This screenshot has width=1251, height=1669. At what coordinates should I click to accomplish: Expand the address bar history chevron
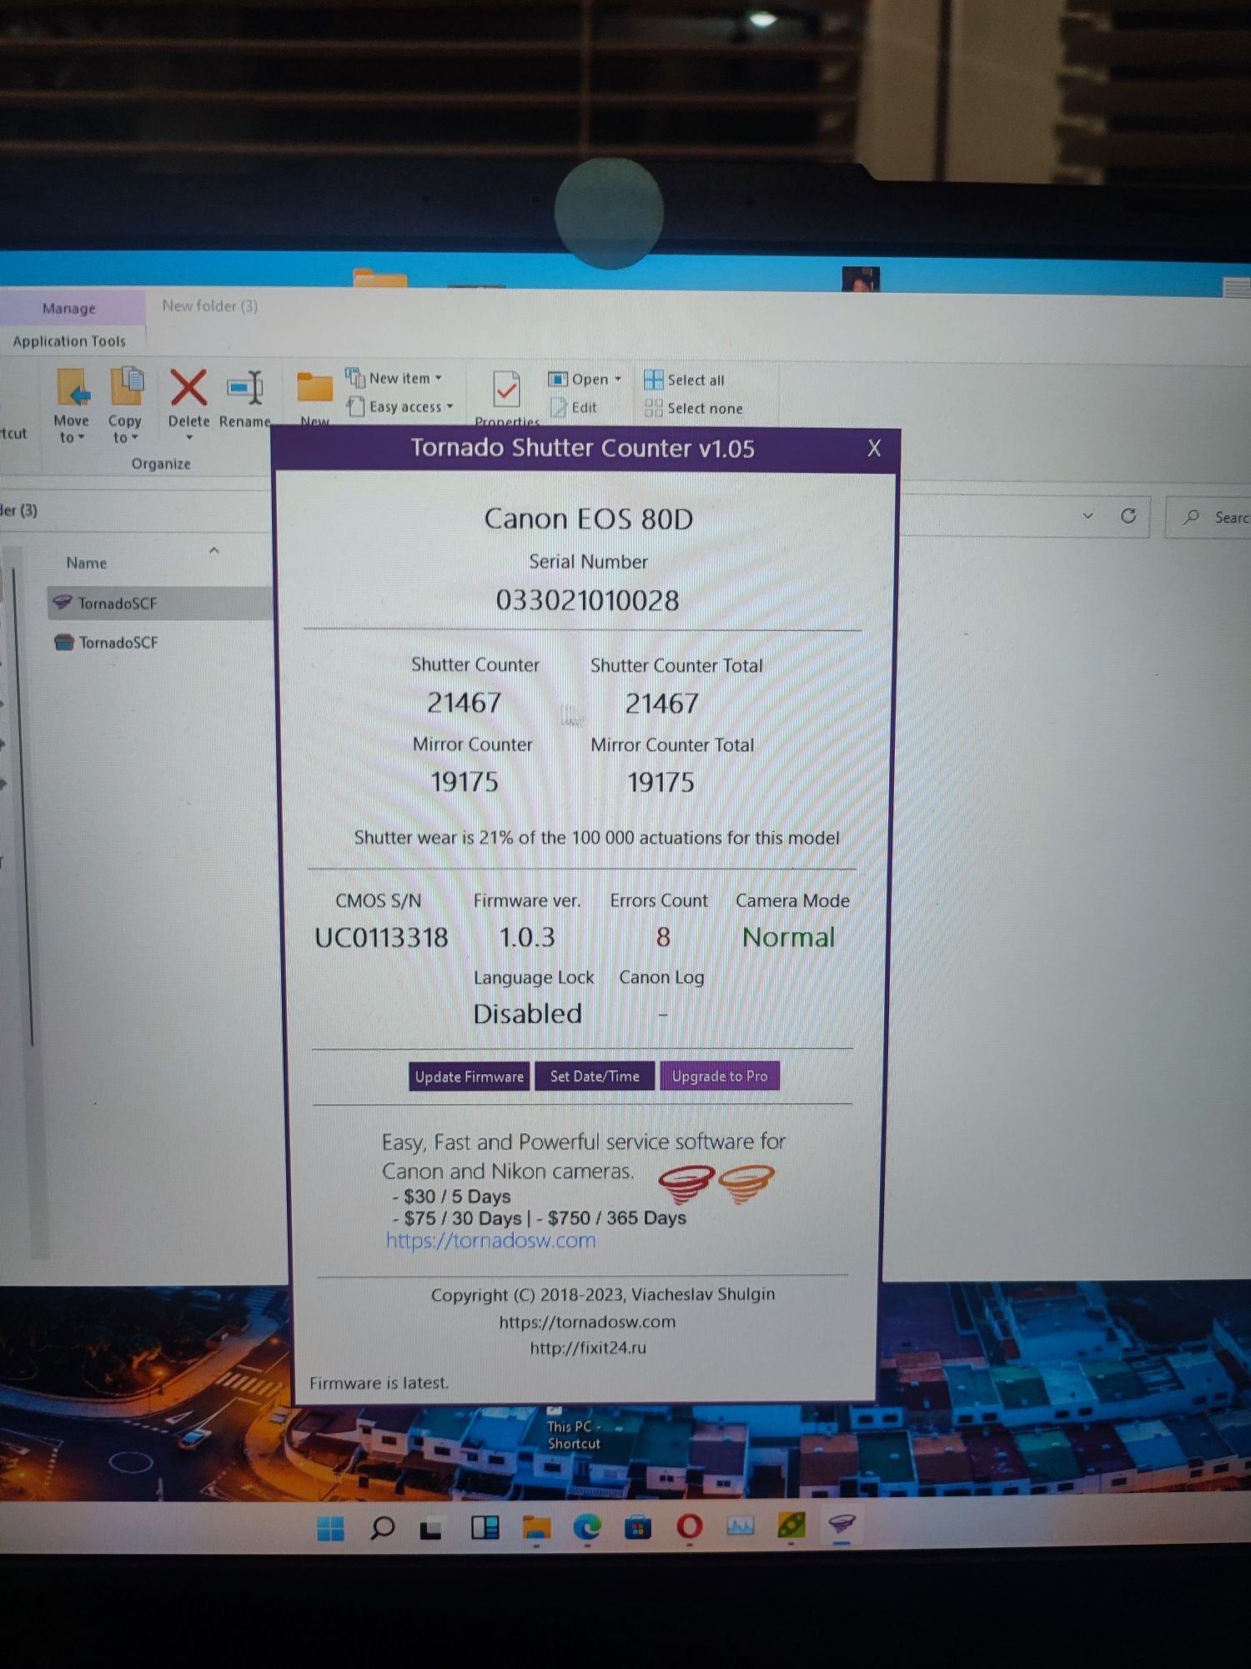(x=1088, y=516)
